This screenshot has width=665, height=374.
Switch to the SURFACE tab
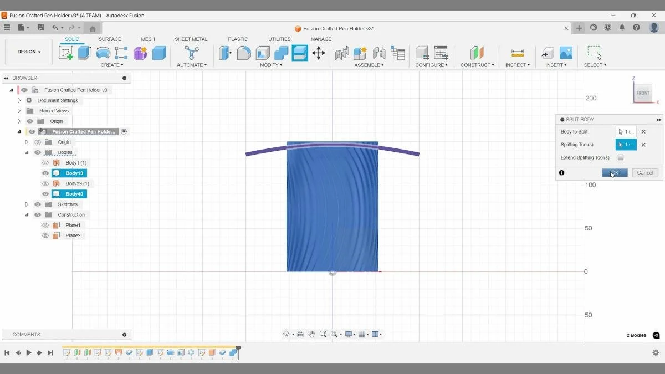[x=110, y=39]
